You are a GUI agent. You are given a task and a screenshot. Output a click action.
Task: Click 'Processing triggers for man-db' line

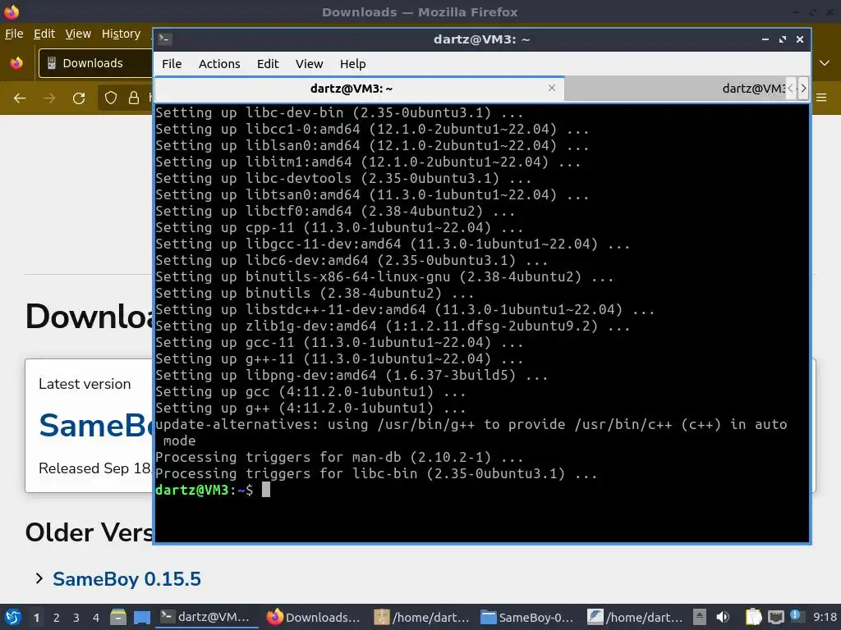click(x=339, y=457)
